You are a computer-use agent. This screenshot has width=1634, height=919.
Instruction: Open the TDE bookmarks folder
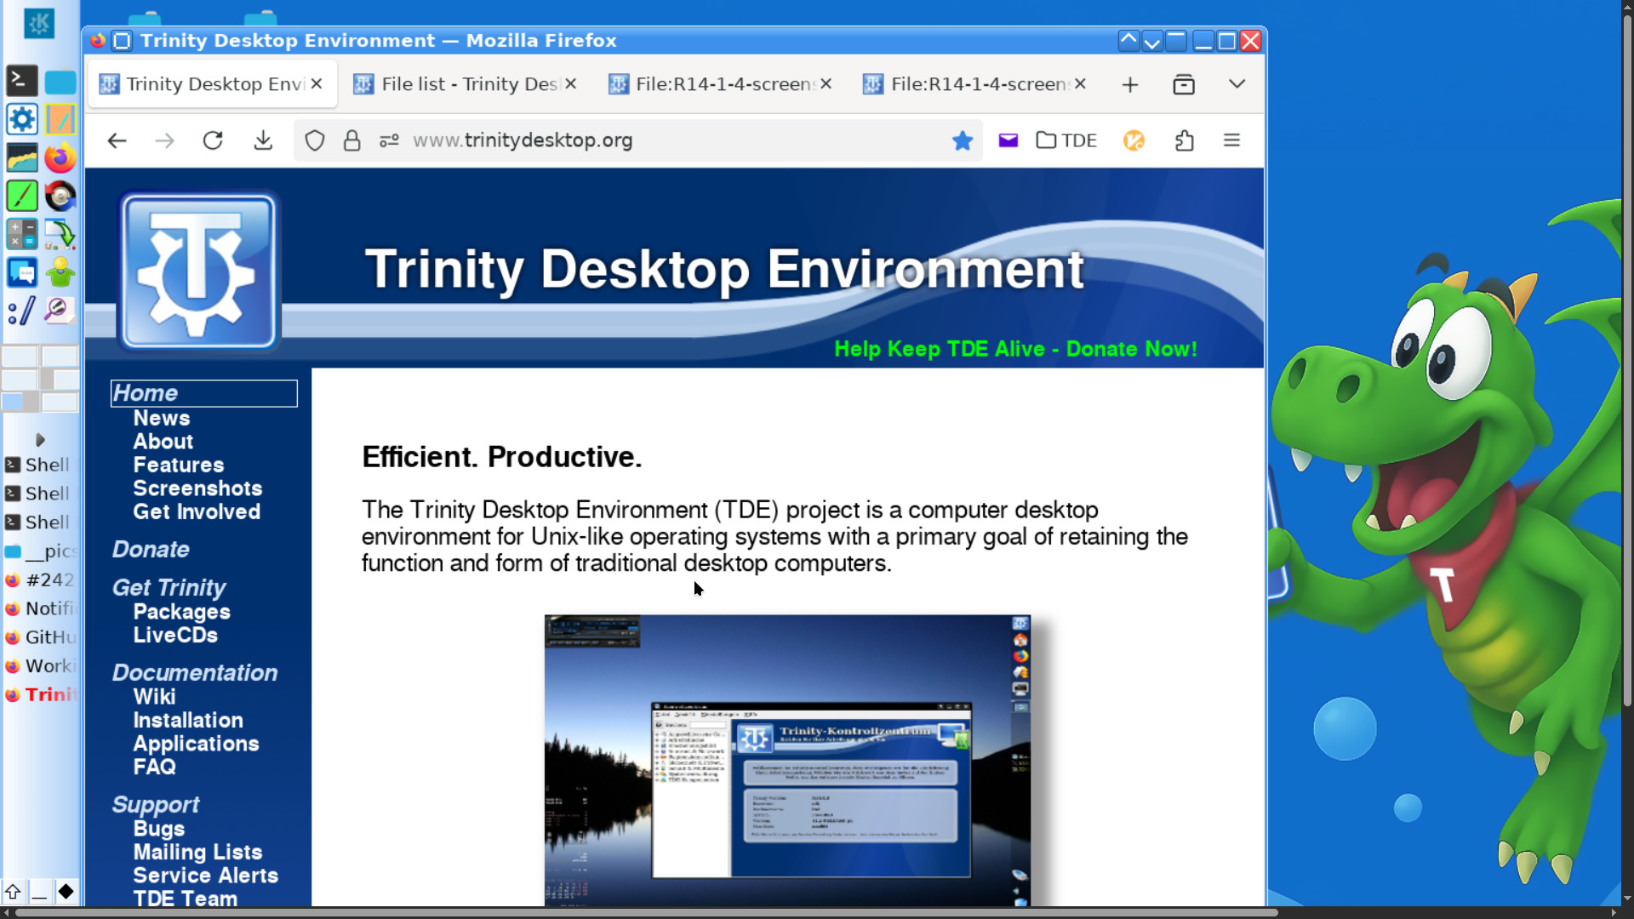click(1066, 140)
